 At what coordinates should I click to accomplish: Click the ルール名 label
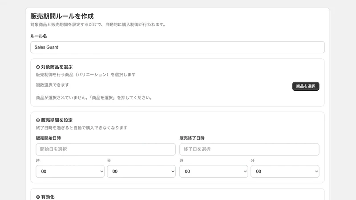[39, 36]
